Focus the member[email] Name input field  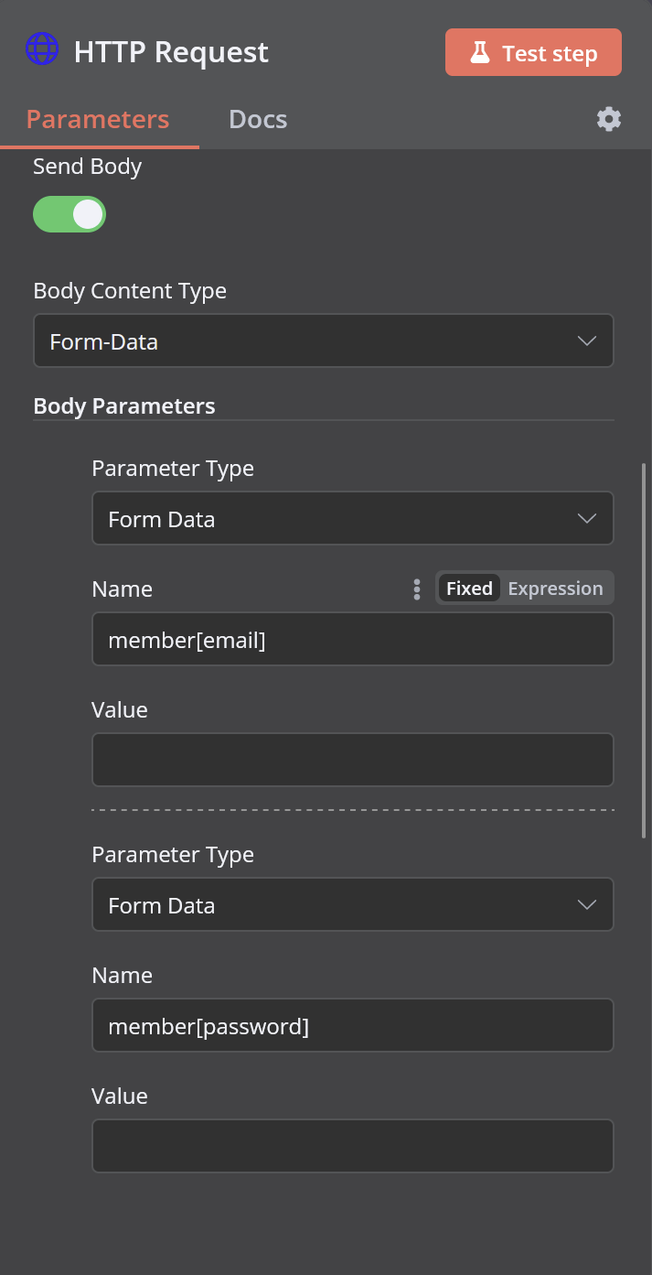tap(353, 640)
